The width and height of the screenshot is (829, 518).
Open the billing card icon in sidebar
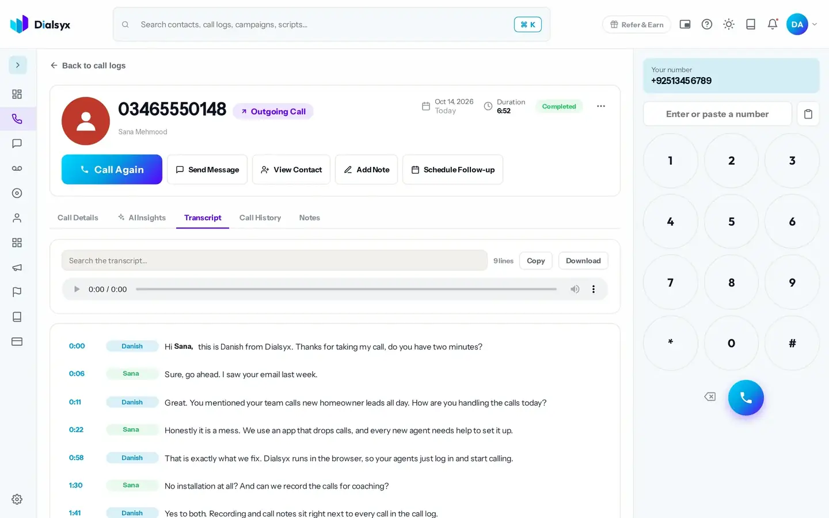(17, 341)
